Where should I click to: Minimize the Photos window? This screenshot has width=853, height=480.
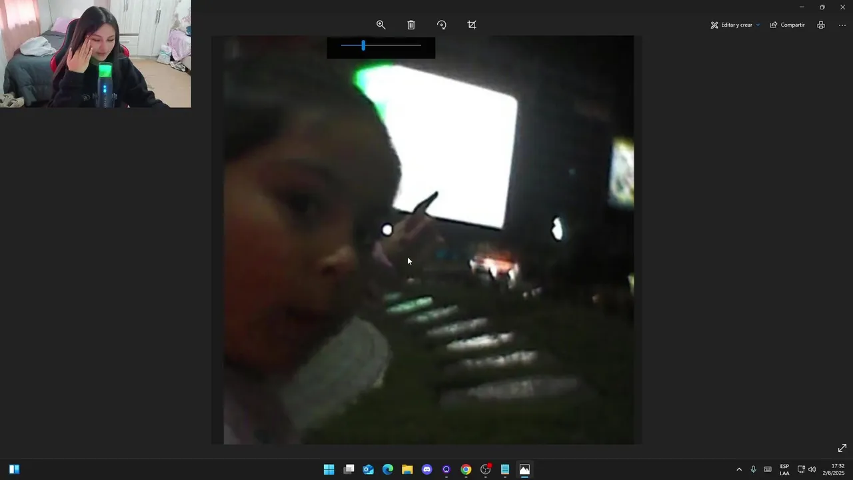tap(802, 7)
